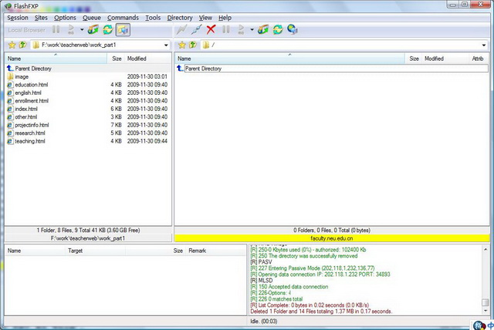This screenshot has width=494, height=330.
Task: Open the left pane transfer dropdown arrow
Action: pos(82,30)
